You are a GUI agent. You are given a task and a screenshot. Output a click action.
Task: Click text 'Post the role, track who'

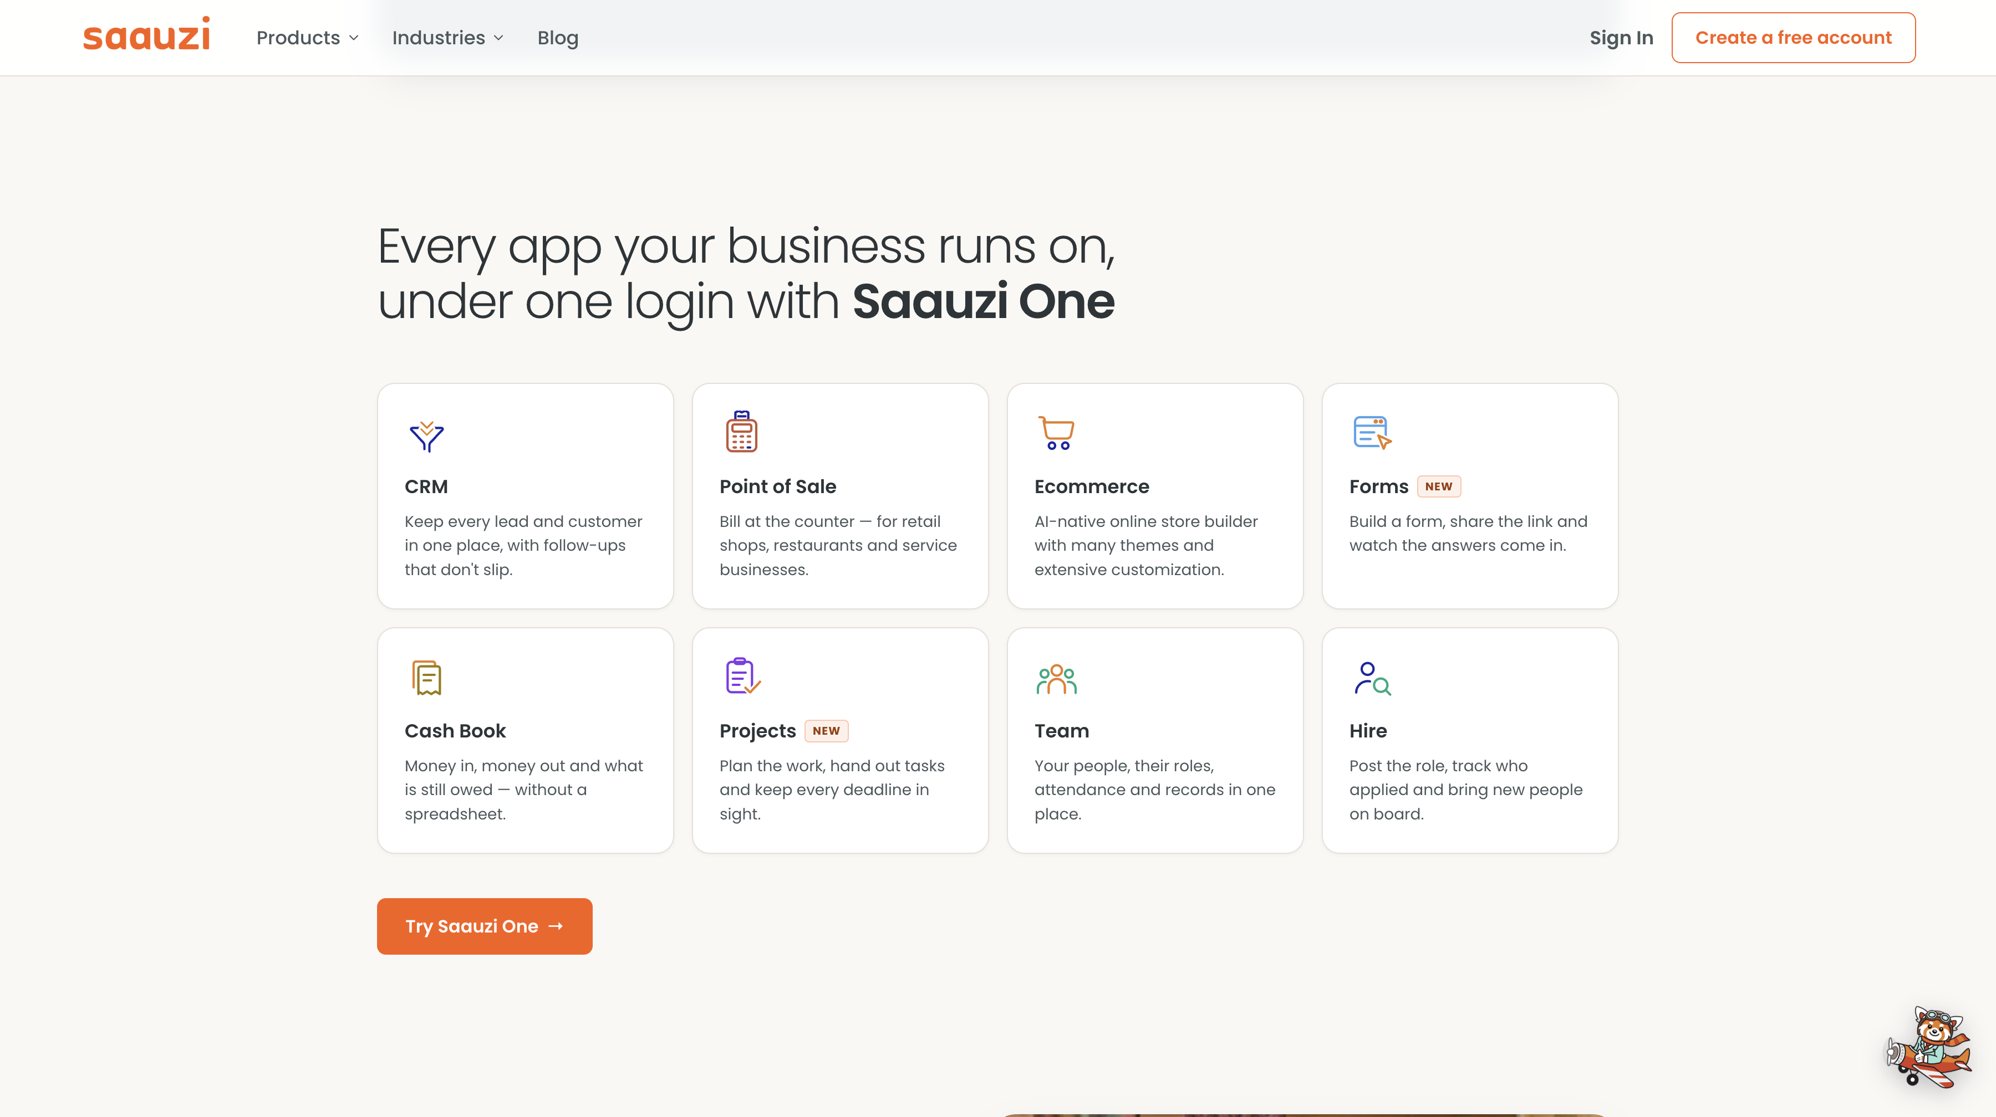click(1438, 766)
